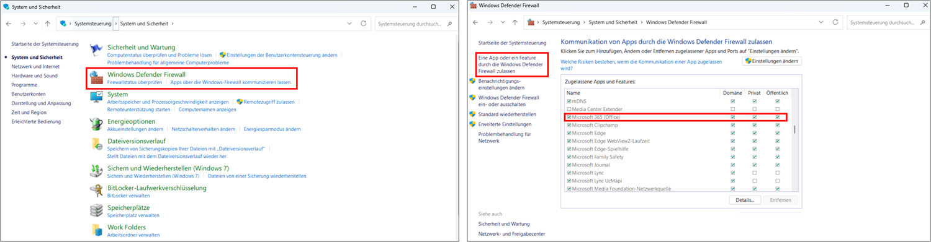Go back in System und Sicherheit window

9,24
